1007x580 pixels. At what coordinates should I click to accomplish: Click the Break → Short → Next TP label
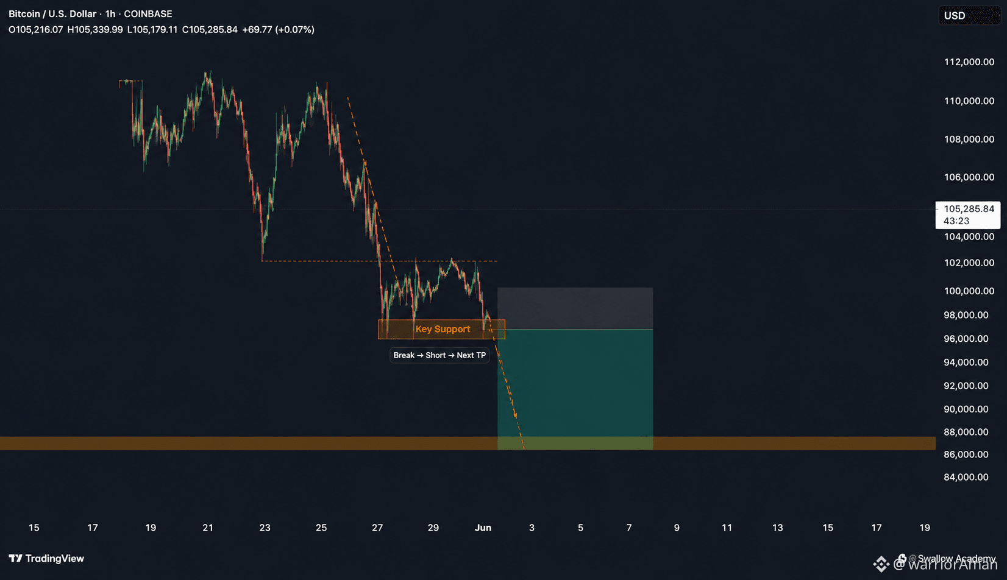click(x=439, y=355)
